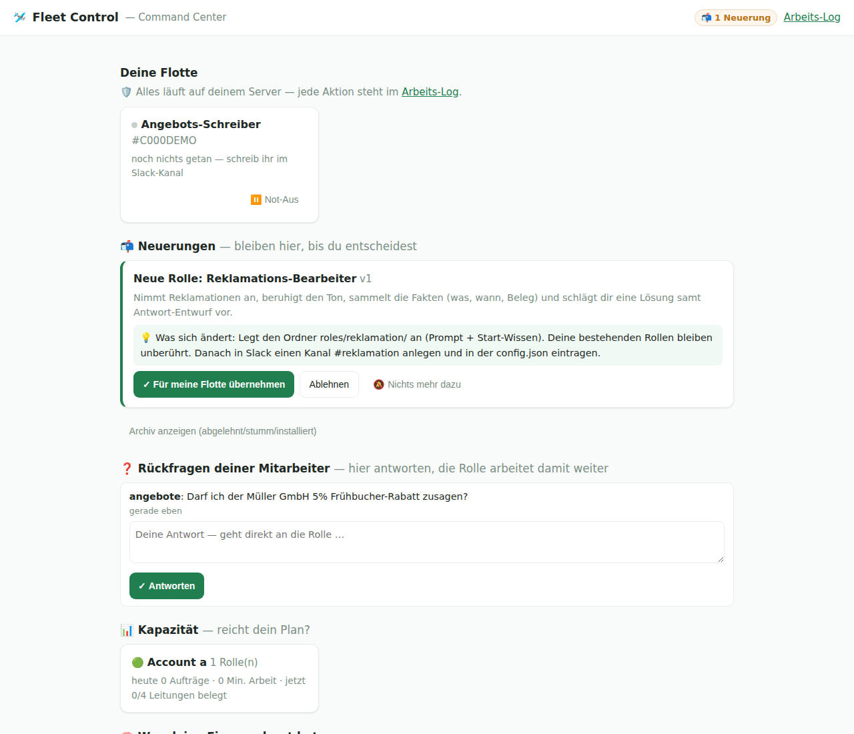Click the muted bell Nichts mehr dazu icon
The width and height of the screenshot is (854, 734).
pyautogui.click(x=379, y=384)
